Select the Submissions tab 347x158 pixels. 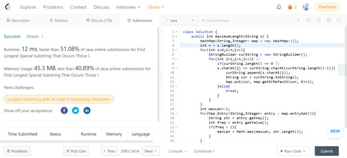pos(140,20)
